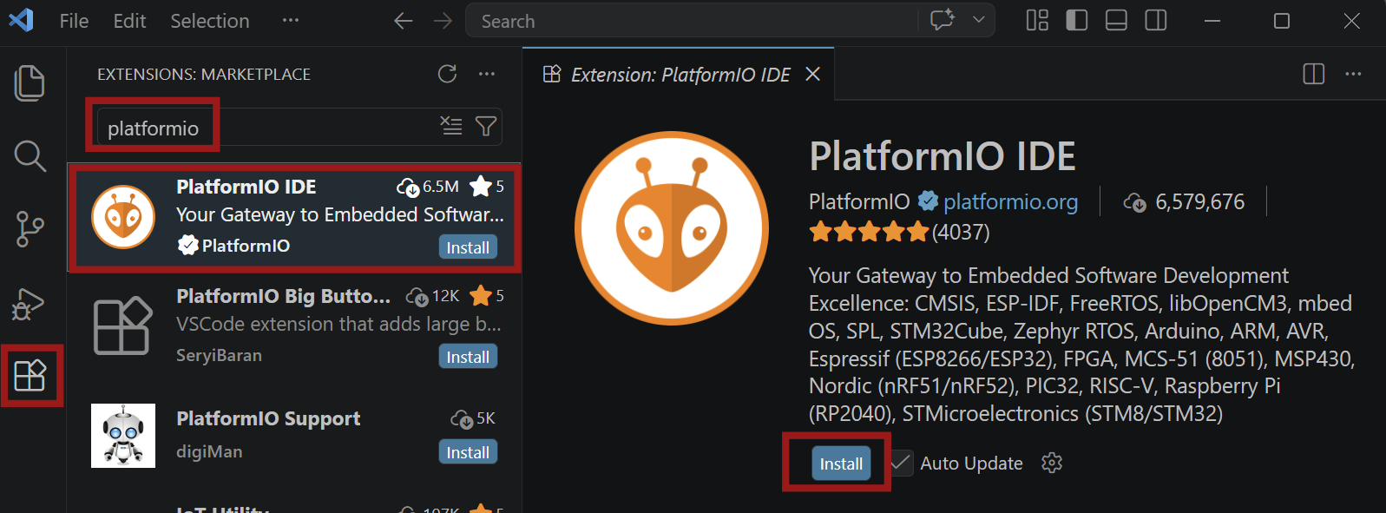Open the Extensions view in activity bar
This screenshot has width=1386, height=513.
30,376
